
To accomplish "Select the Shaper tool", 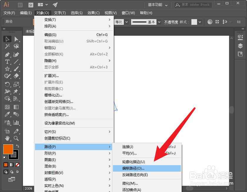I will [7, 76].
